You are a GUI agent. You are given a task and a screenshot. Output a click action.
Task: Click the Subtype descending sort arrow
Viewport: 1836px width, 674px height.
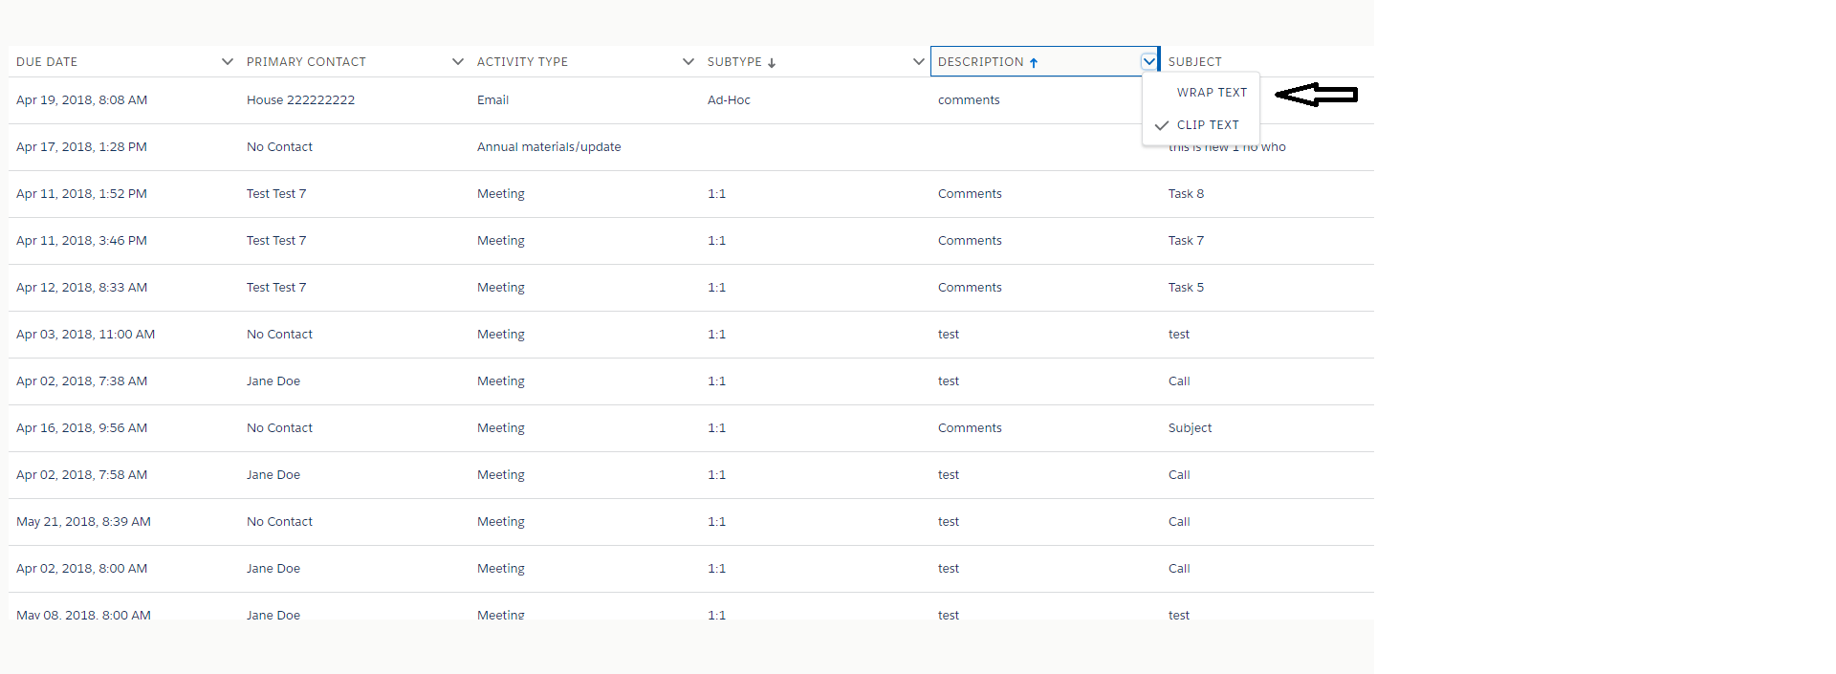[772, 63]
